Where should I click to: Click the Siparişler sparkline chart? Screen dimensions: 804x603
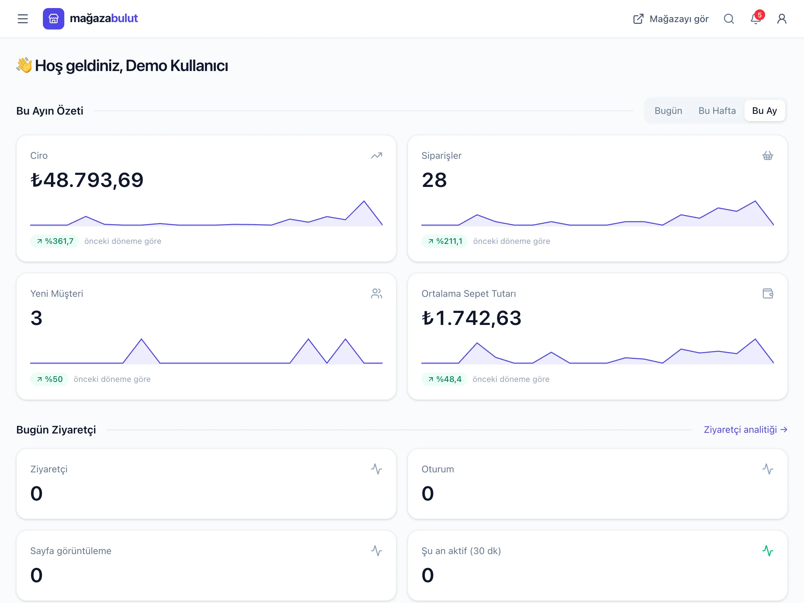598,213
